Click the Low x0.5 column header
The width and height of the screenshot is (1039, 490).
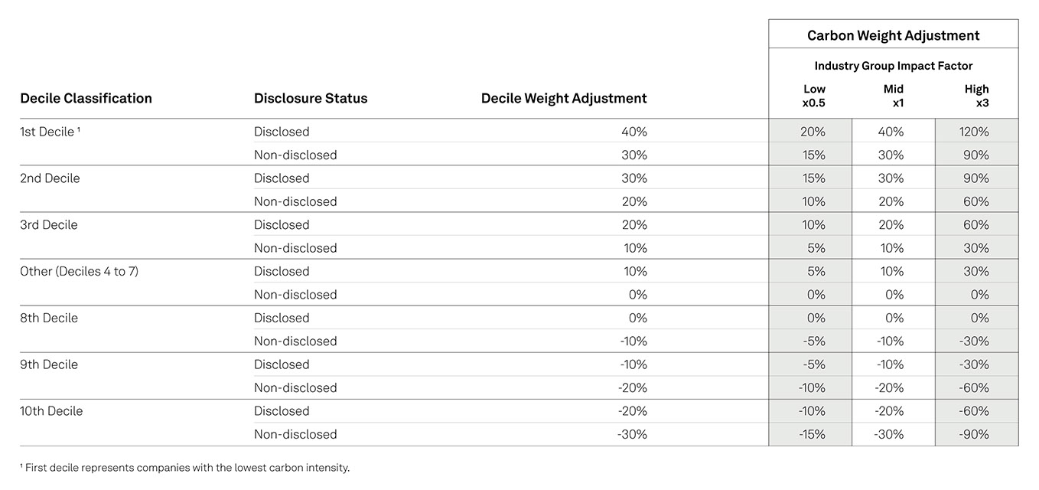pos(814,96)
